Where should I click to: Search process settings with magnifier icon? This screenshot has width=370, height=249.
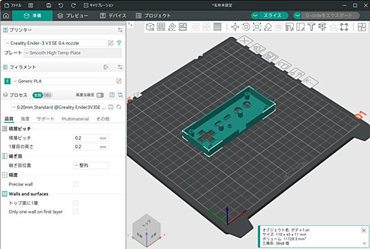pos(119,107)
